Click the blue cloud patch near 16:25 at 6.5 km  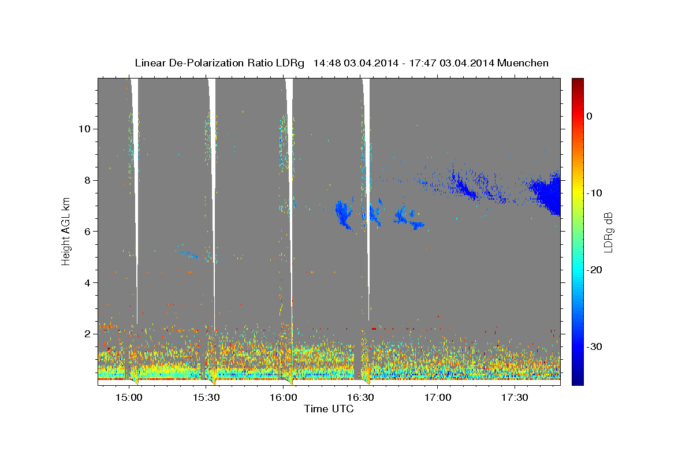(x=344, y=214)
